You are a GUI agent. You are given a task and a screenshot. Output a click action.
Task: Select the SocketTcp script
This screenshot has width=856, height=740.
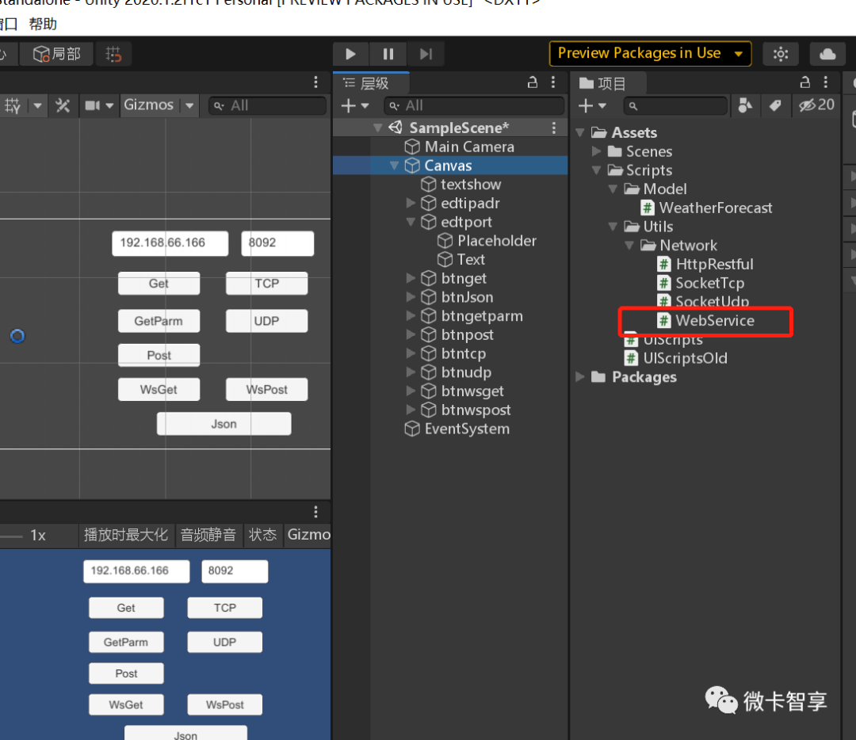(701, 283)
